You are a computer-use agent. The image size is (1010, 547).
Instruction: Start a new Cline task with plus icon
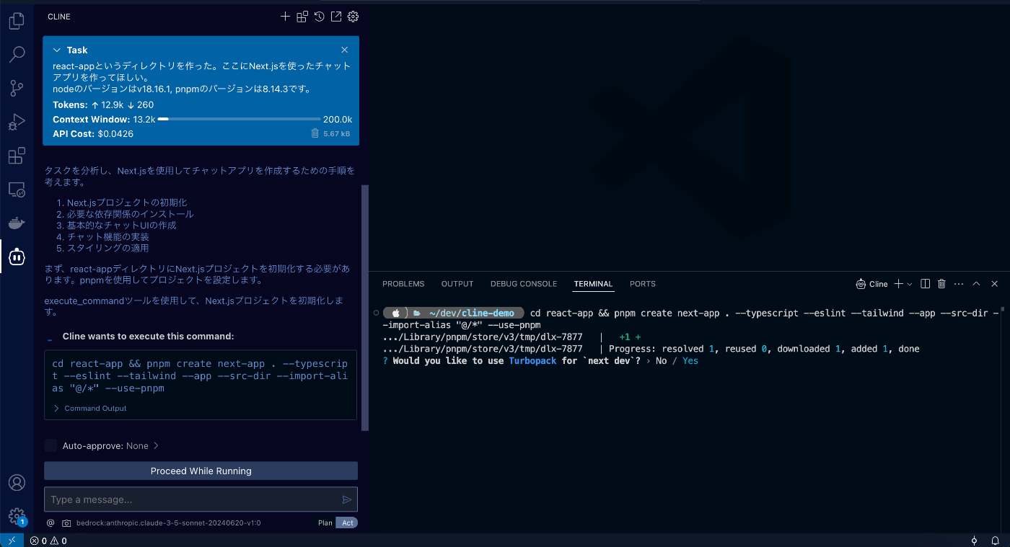tap(285, 17)
